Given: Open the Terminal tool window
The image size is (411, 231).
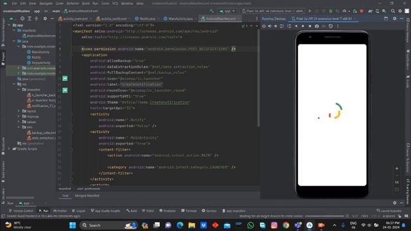Looking at the screenshot, I should pos(189,211).
